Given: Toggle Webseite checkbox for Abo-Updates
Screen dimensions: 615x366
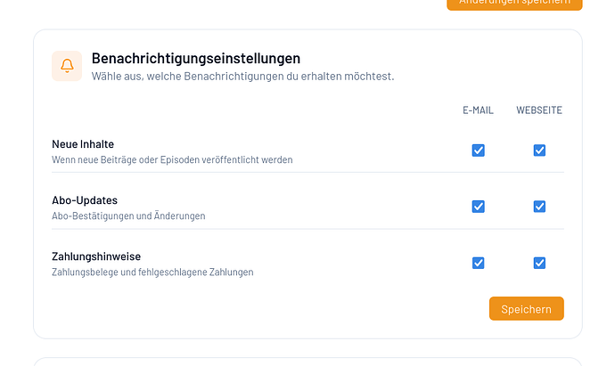Looking at the screenshot, I should tap(539, 207).
